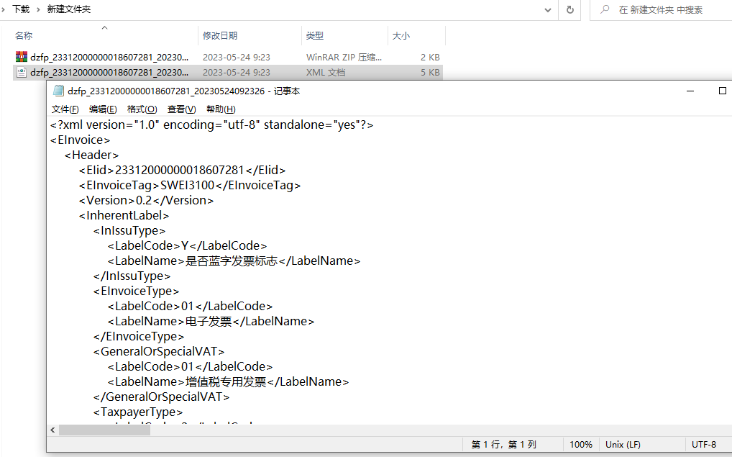Go to 下载 folder in breadcrumb

[x=21, y=9]
